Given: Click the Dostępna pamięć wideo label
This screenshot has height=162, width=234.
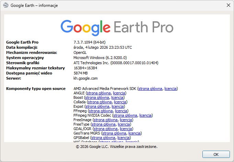Looking at the screenshot, I should 29,73.
